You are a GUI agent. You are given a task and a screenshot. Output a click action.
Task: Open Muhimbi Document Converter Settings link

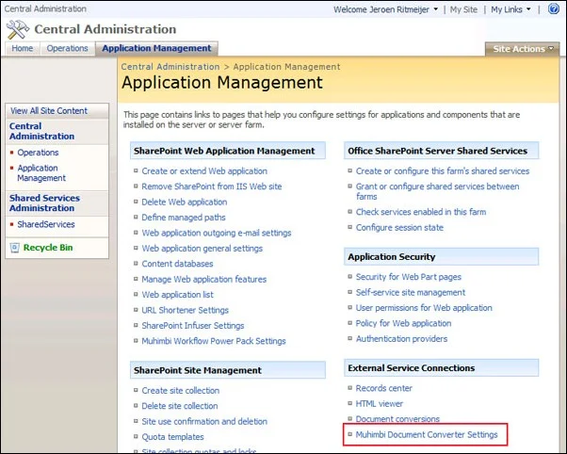coord(427,434)
